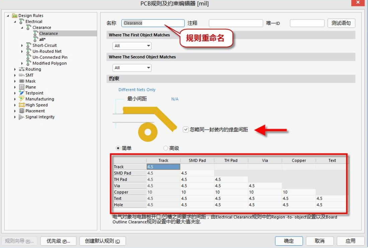The height and width of the screenshot is (248, 368).
Task: Expand the Routing tree node
Action: point(15,70)
